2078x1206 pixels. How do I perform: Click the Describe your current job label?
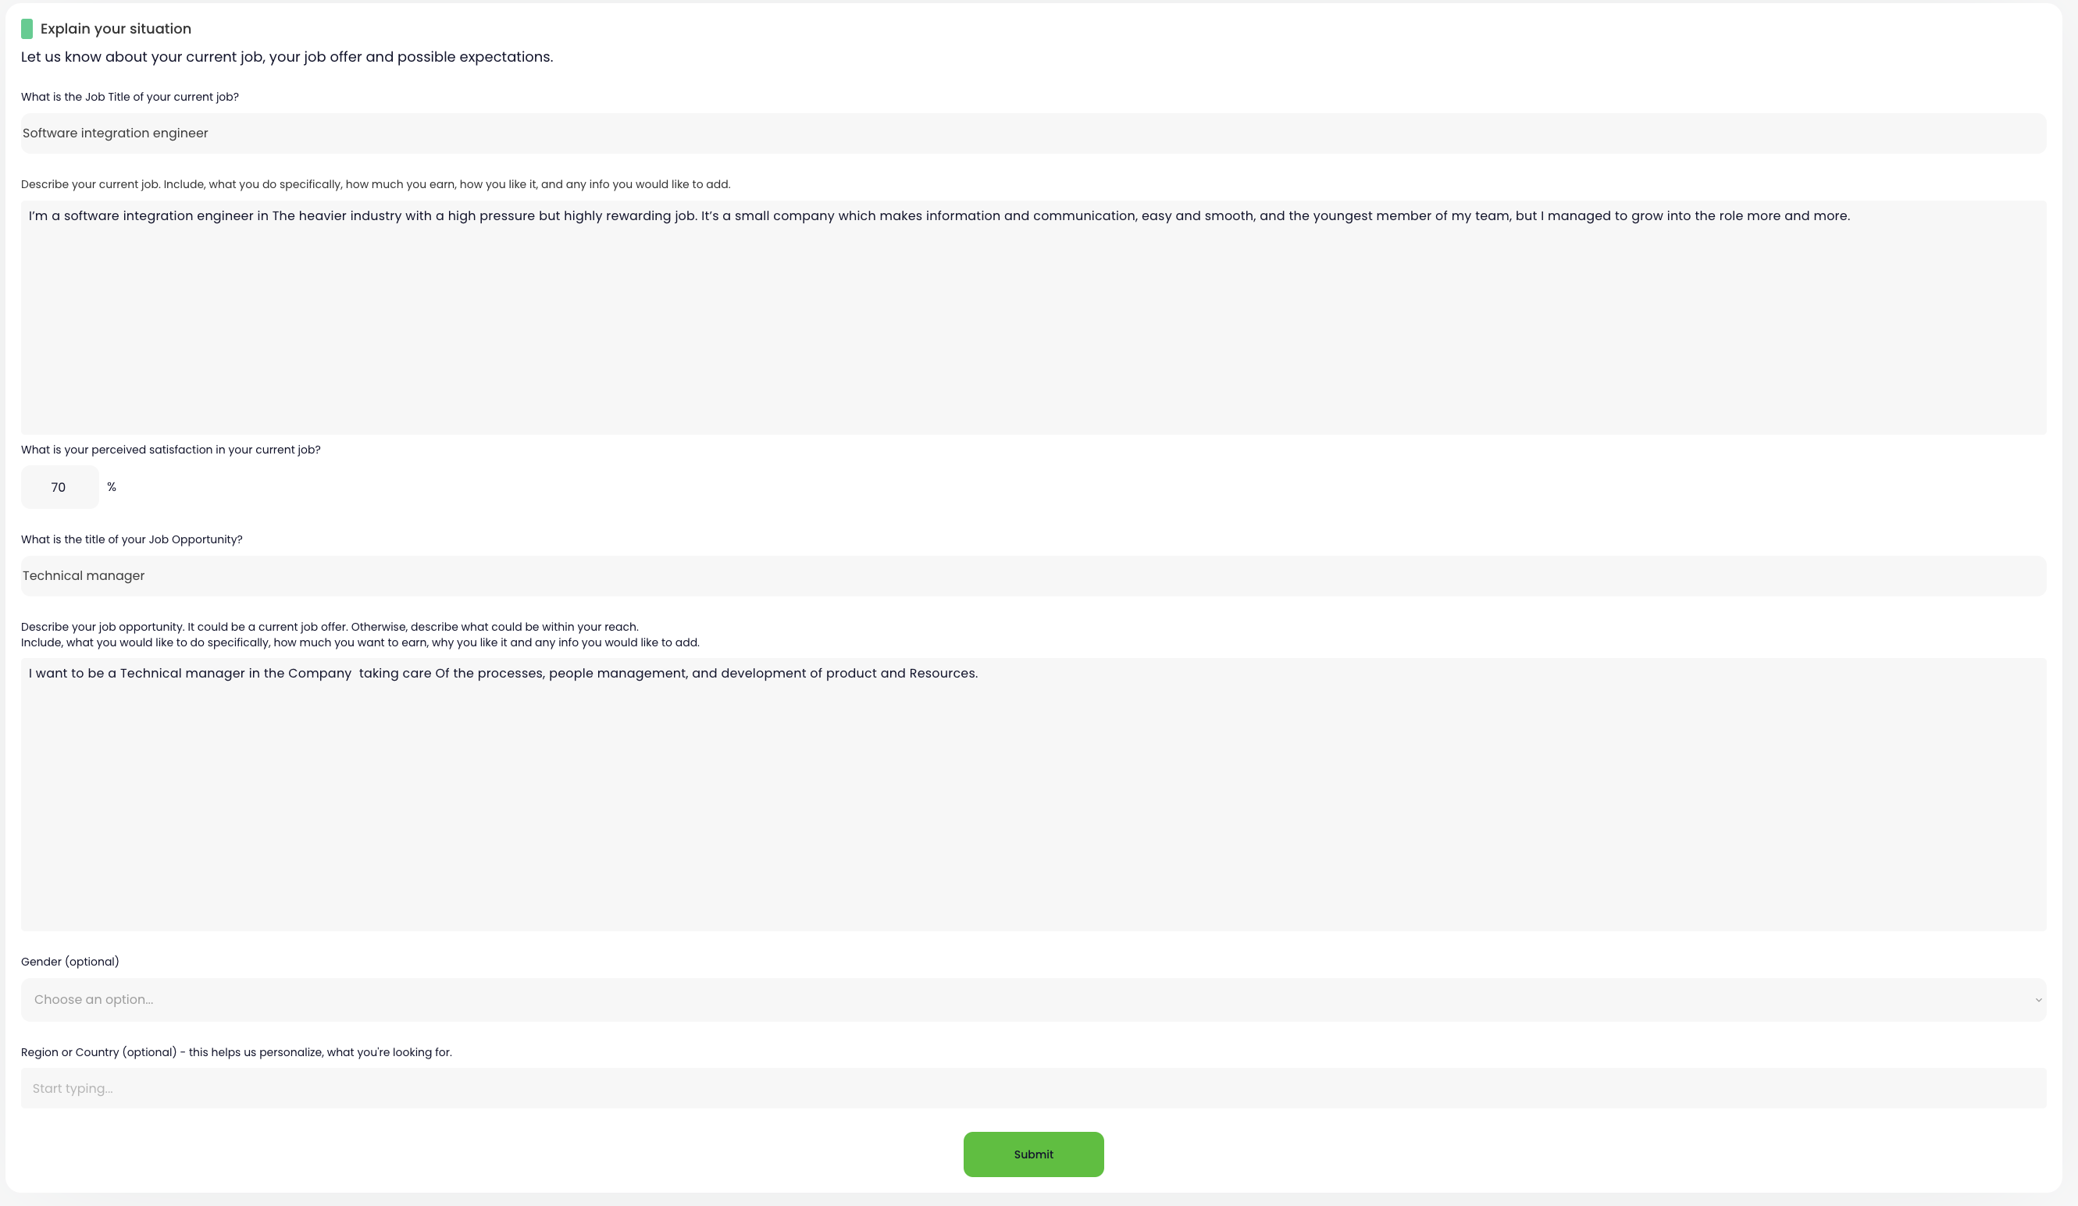click(375, 183)
